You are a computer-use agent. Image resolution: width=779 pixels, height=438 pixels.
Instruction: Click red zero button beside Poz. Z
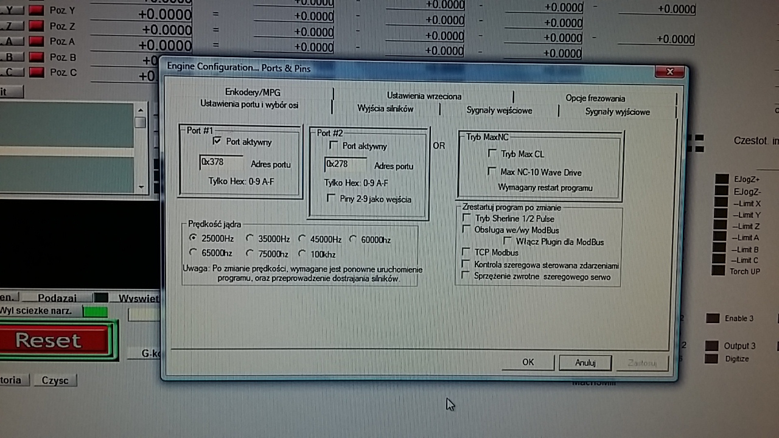pos(37,26)
